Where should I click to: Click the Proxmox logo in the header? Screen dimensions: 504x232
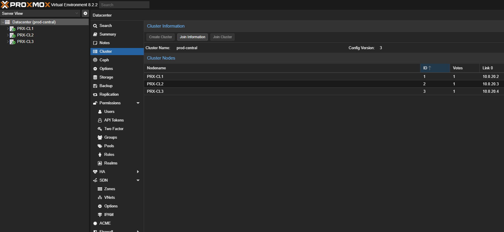click(x=25, y=5)
